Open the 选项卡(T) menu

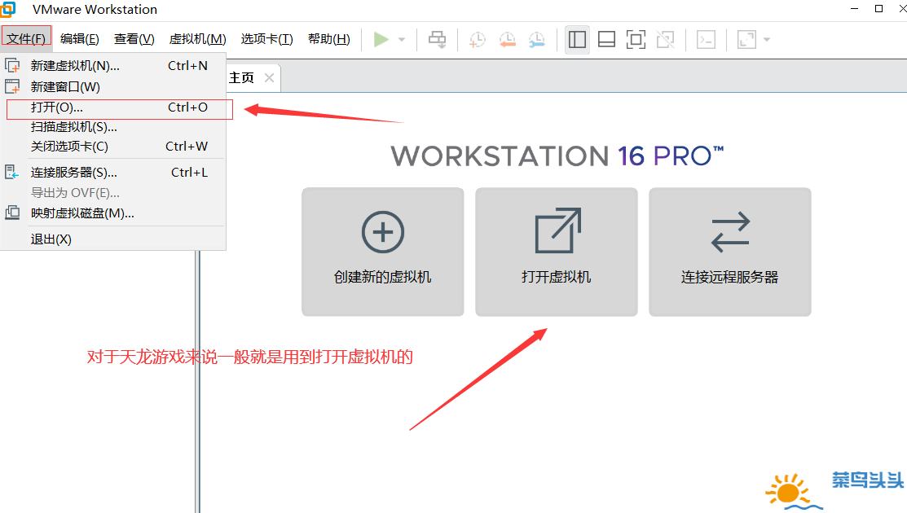coord(266,39)
